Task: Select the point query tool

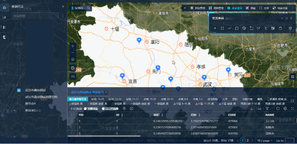Action: pyautogui.click(x=215, y=28)
